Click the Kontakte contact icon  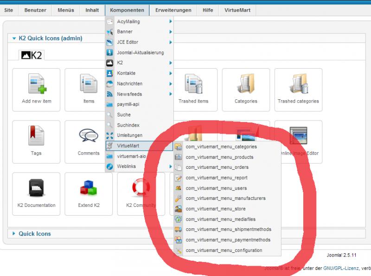(x=109, y=73)
